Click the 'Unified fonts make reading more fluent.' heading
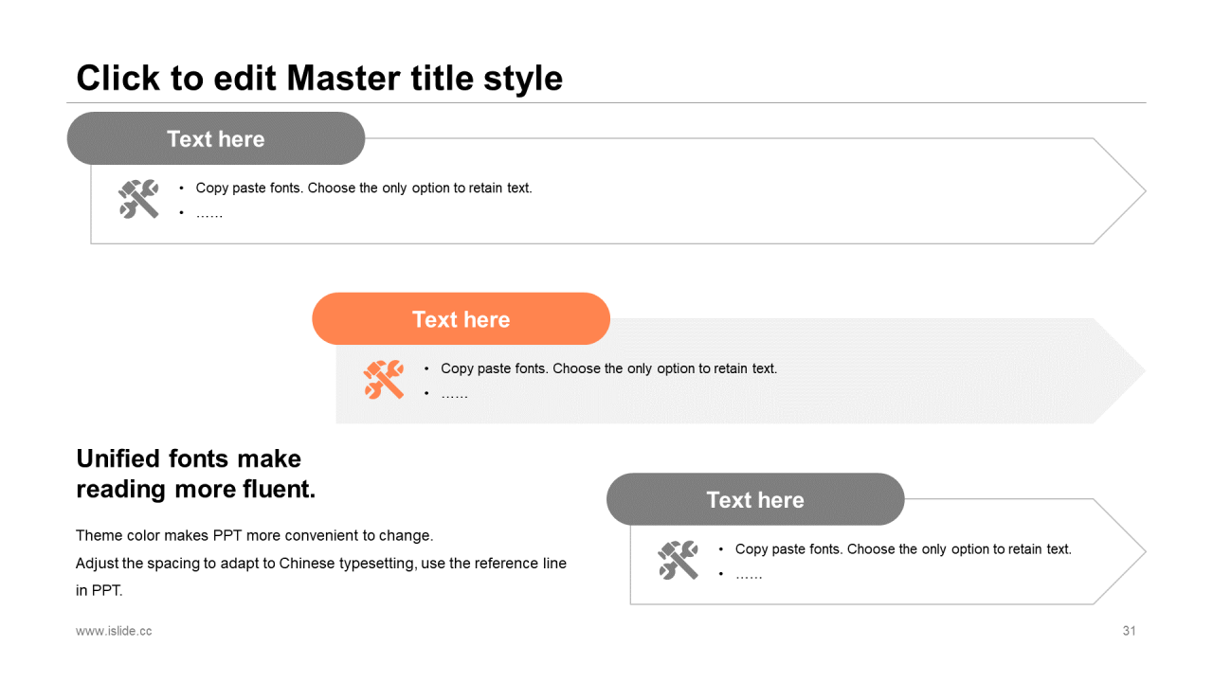Image resolution: width=1213 pixels, height=682 pixels. (x=196, y=474)
